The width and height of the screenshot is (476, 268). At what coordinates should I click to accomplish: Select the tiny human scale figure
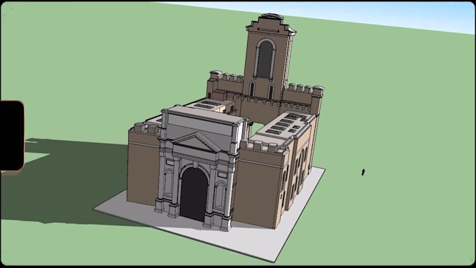tap(363, 172)
